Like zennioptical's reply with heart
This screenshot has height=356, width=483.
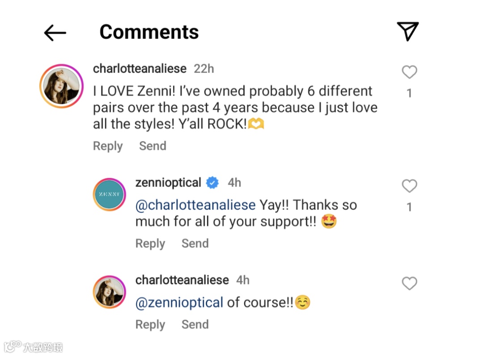click(x=409, y=186)
